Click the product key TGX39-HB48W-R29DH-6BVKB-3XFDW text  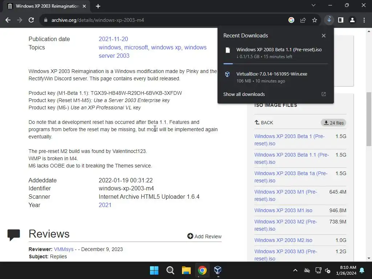(x=136, y=93)
